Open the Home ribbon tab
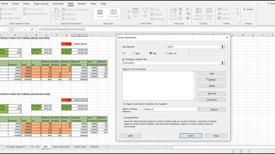Screen dimensions: 275x154 [4, 3]
